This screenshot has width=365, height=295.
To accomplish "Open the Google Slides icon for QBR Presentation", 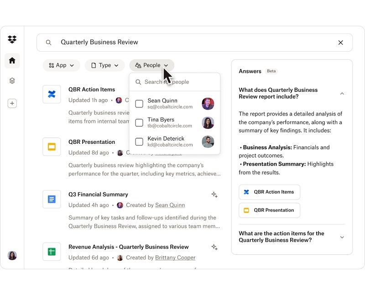I will coord(52,147).
